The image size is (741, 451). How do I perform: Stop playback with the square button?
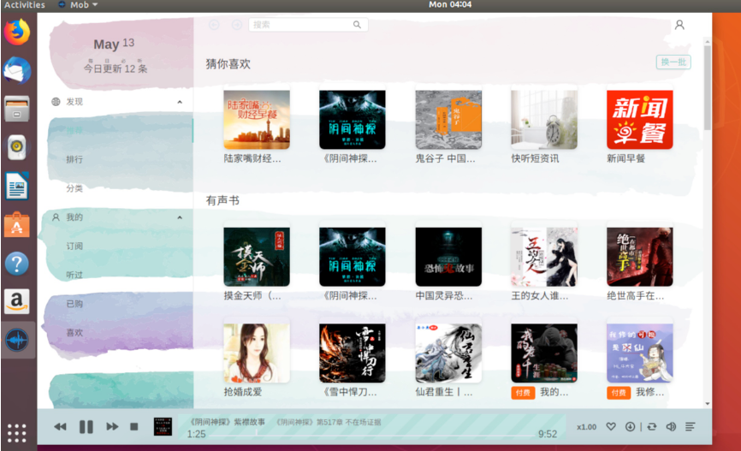click(134, 427)
